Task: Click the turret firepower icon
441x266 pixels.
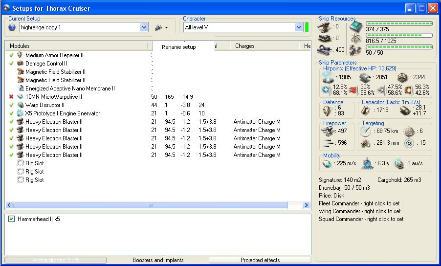Action: tap(328, 131)
